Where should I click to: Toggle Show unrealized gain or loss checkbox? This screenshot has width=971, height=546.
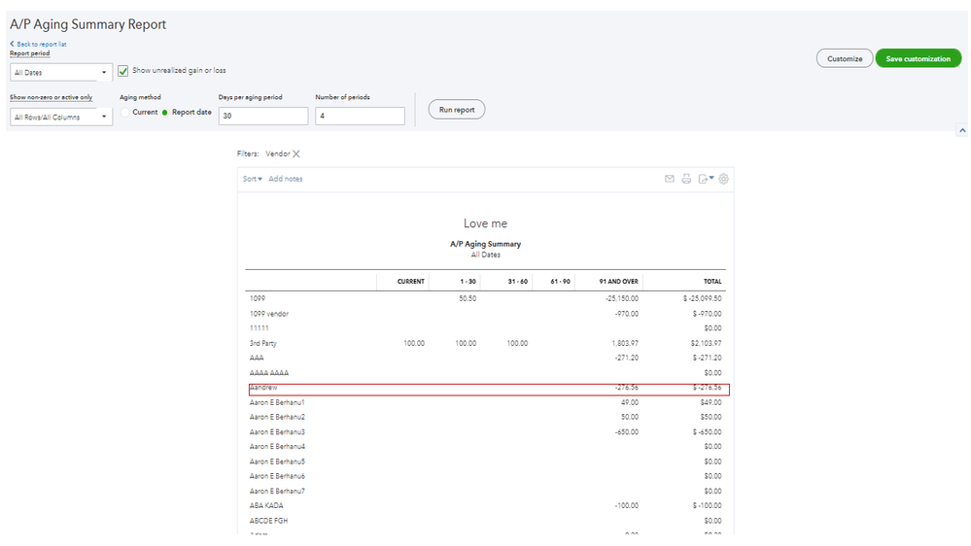(x=123, y=71)
